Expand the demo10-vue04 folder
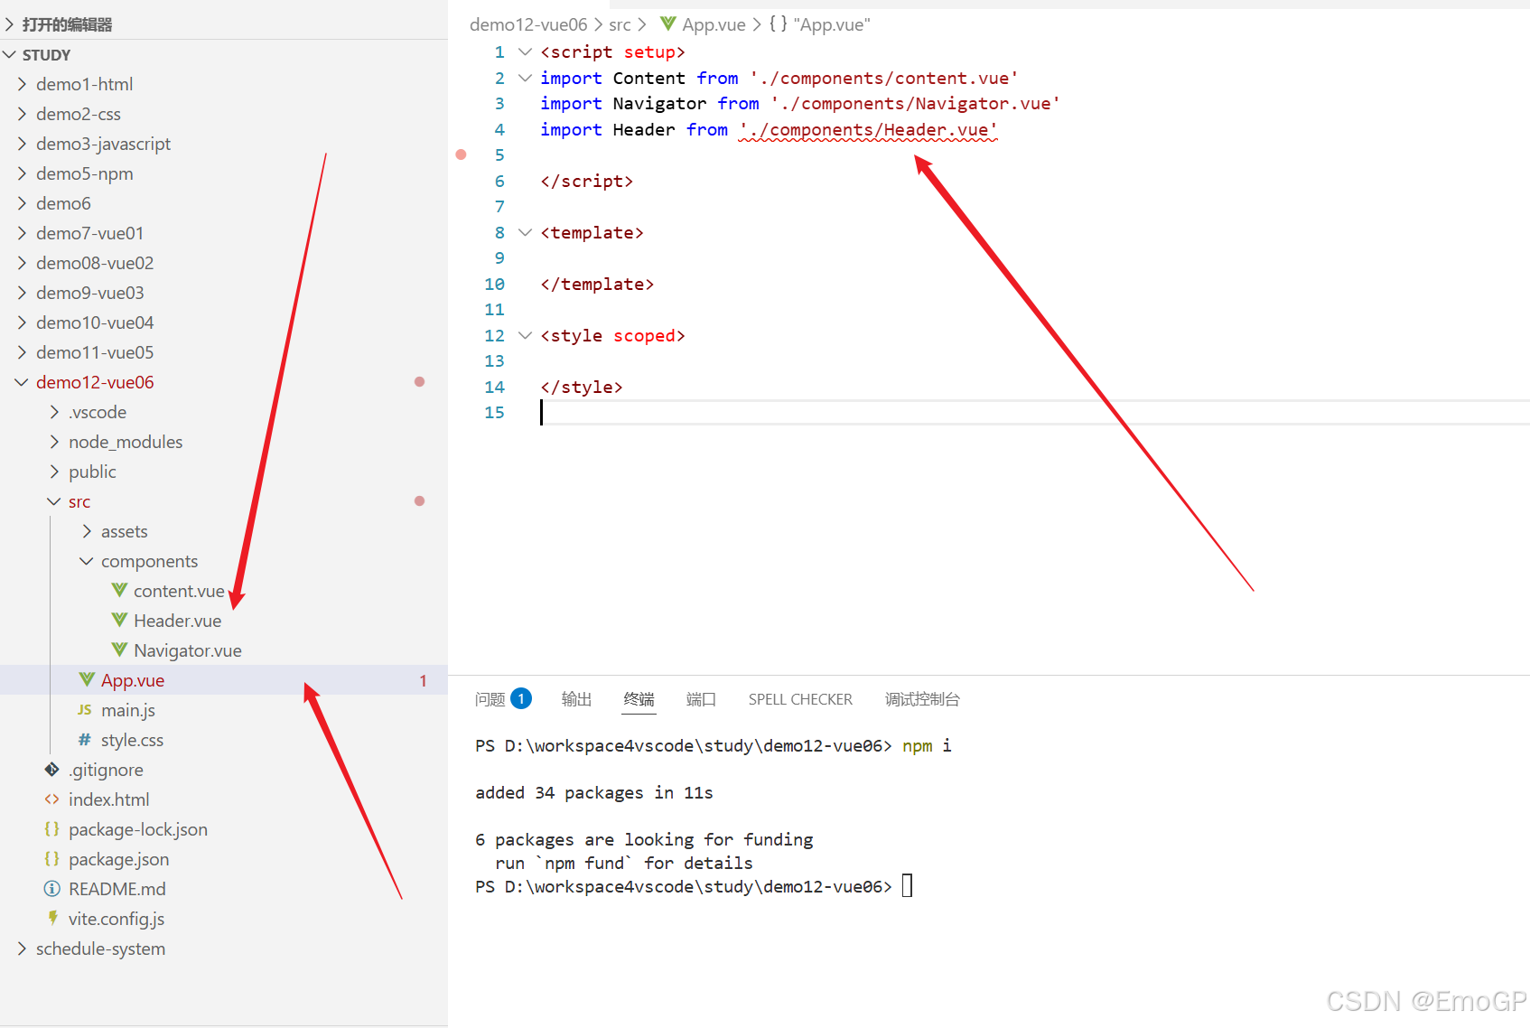 click(x=22, y=322)
